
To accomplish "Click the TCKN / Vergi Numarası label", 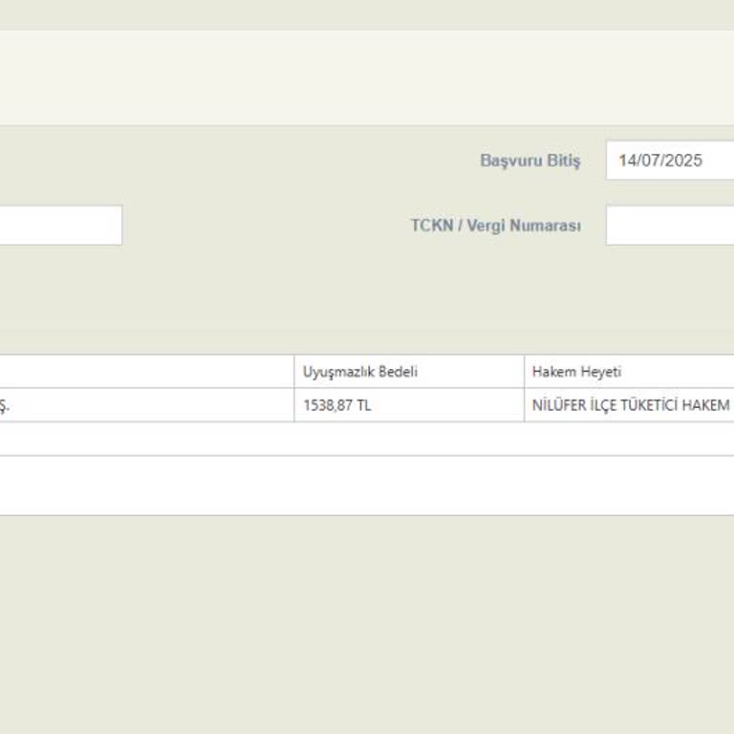I will tap(496, 226).
